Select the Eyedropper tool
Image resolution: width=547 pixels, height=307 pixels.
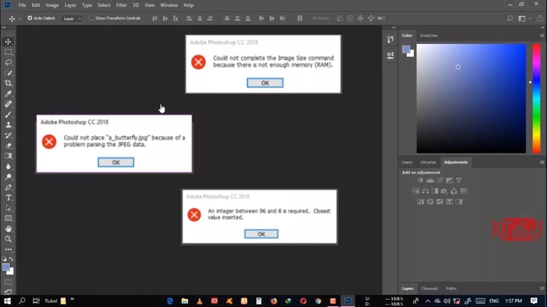8,94
